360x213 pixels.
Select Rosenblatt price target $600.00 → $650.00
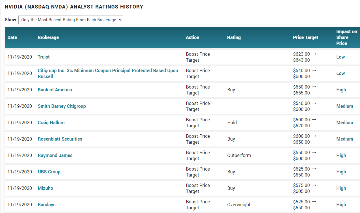pos(305,139)
